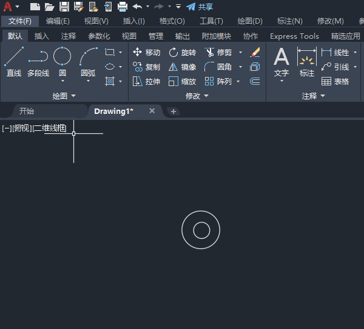The height and width of the screenshot is (329, 364).
Task: Open the 文件(F) menu
Action: click(20, 21)
